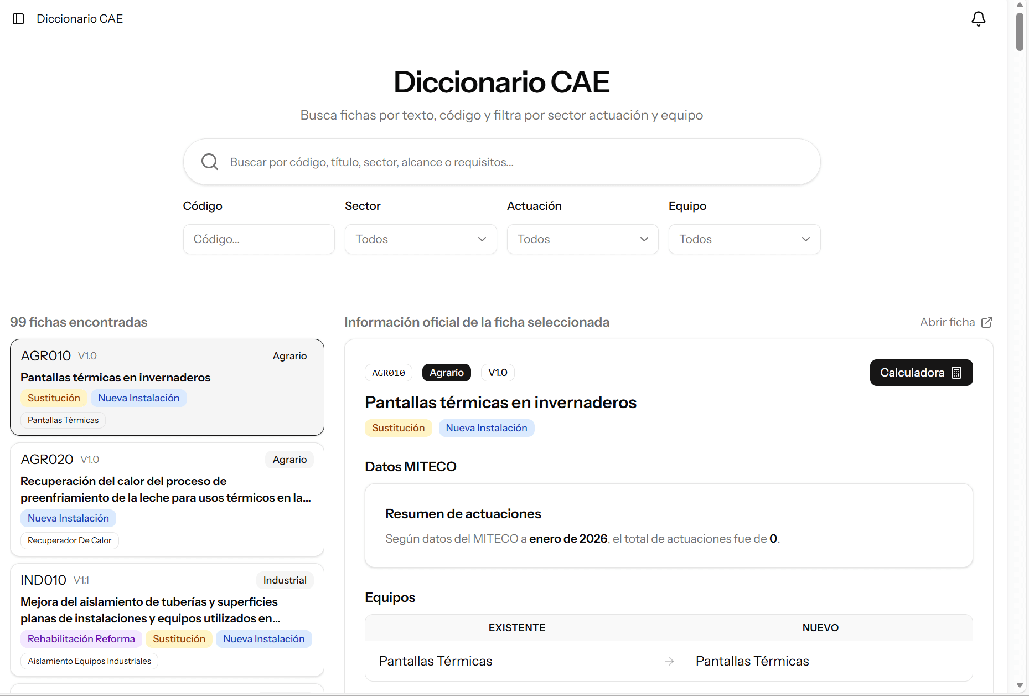Click the search magnifier icon

[209, 161]
